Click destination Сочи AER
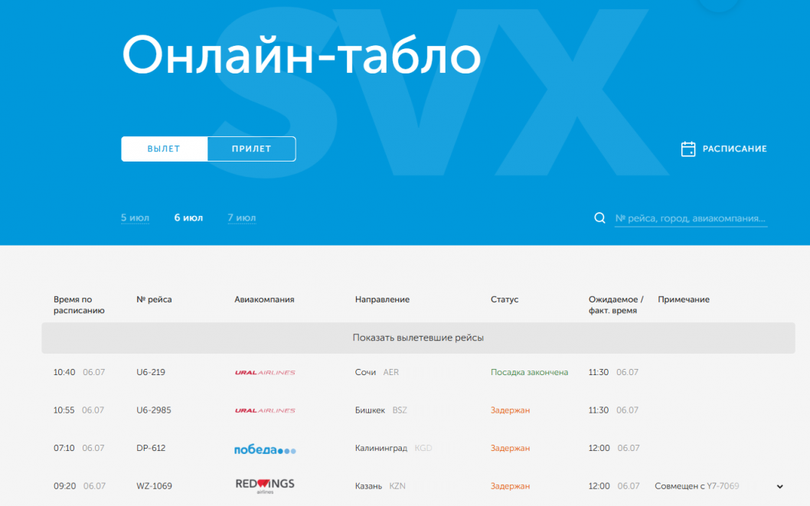This screenshot has width=810, height=506. click(377, 372)
